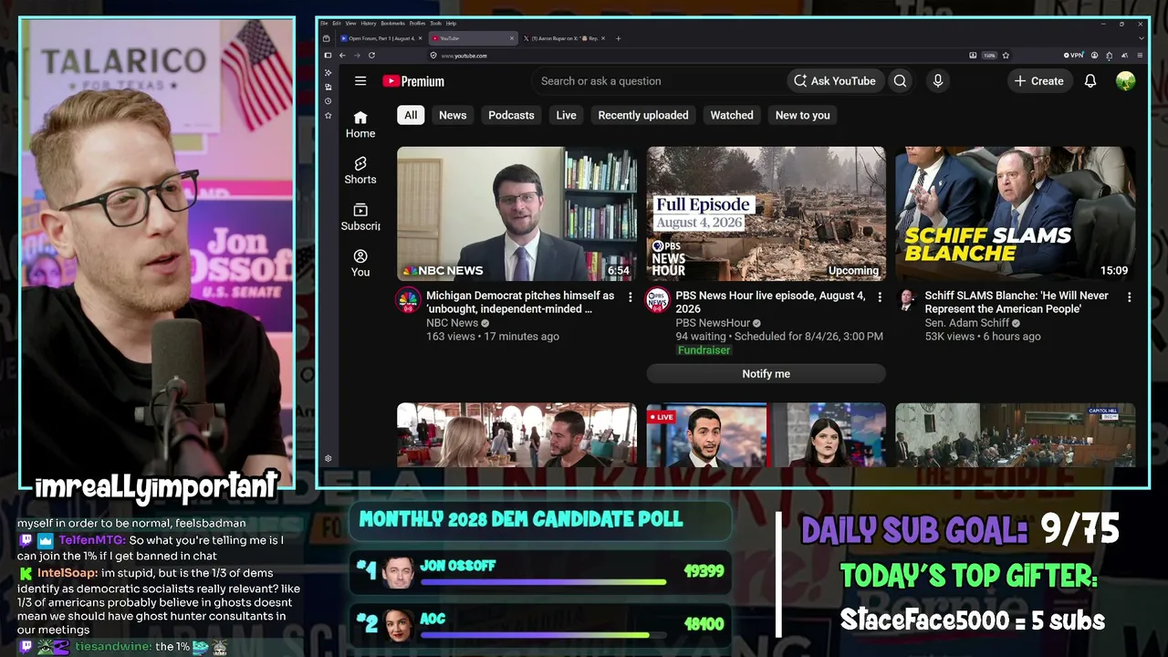Select the Podcasts filter chip

tap(511, 115)
